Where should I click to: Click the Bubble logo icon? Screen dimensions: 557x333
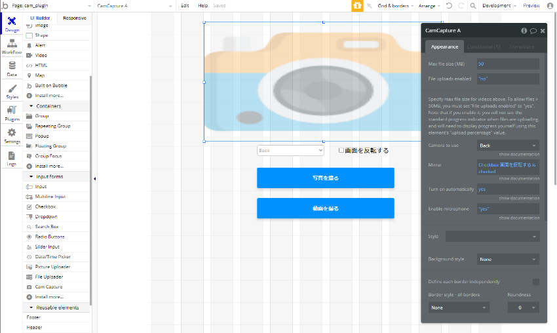point(5,6)
